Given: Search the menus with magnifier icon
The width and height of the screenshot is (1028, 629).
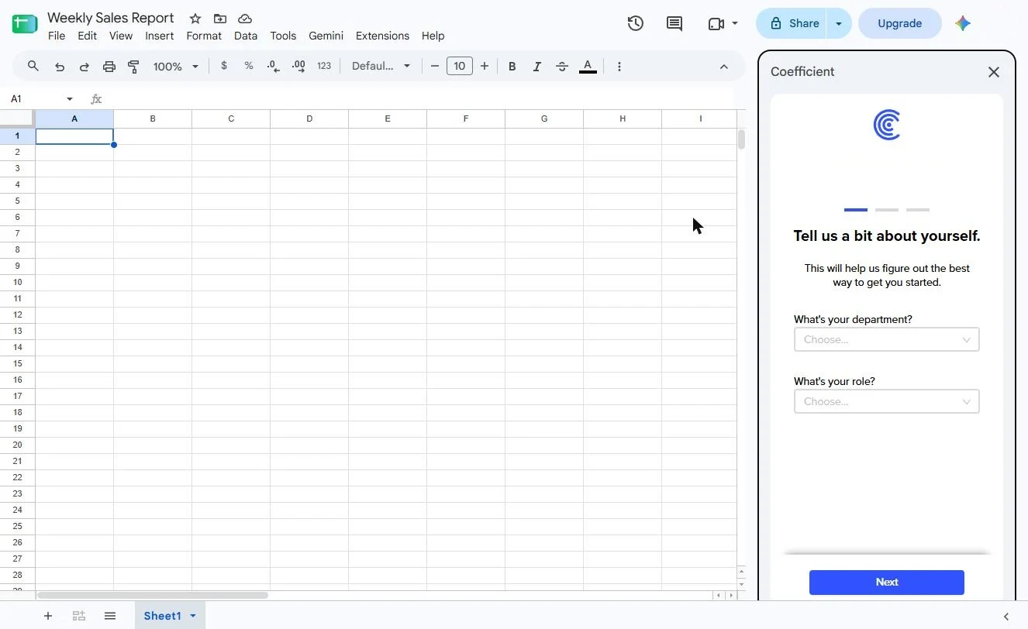Looking at the screenshot, I should coord(33,67).
